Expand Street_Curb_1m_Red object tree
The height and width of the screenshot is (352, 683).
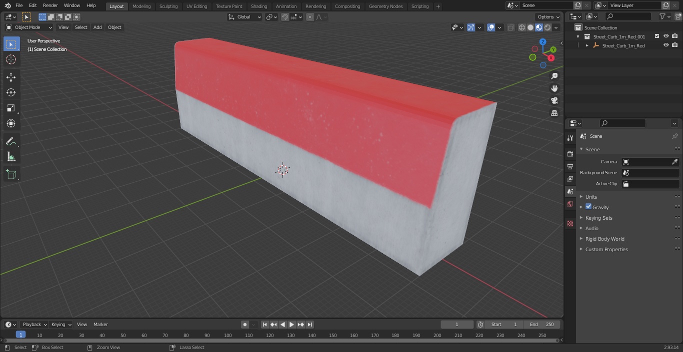(x=587, y=45)
